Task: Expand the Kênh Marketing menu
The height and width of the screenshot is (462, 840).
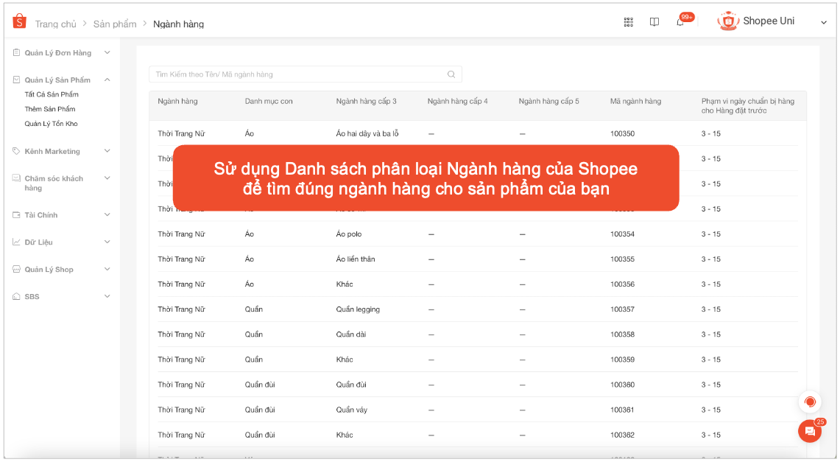Action: pos(107,151)
